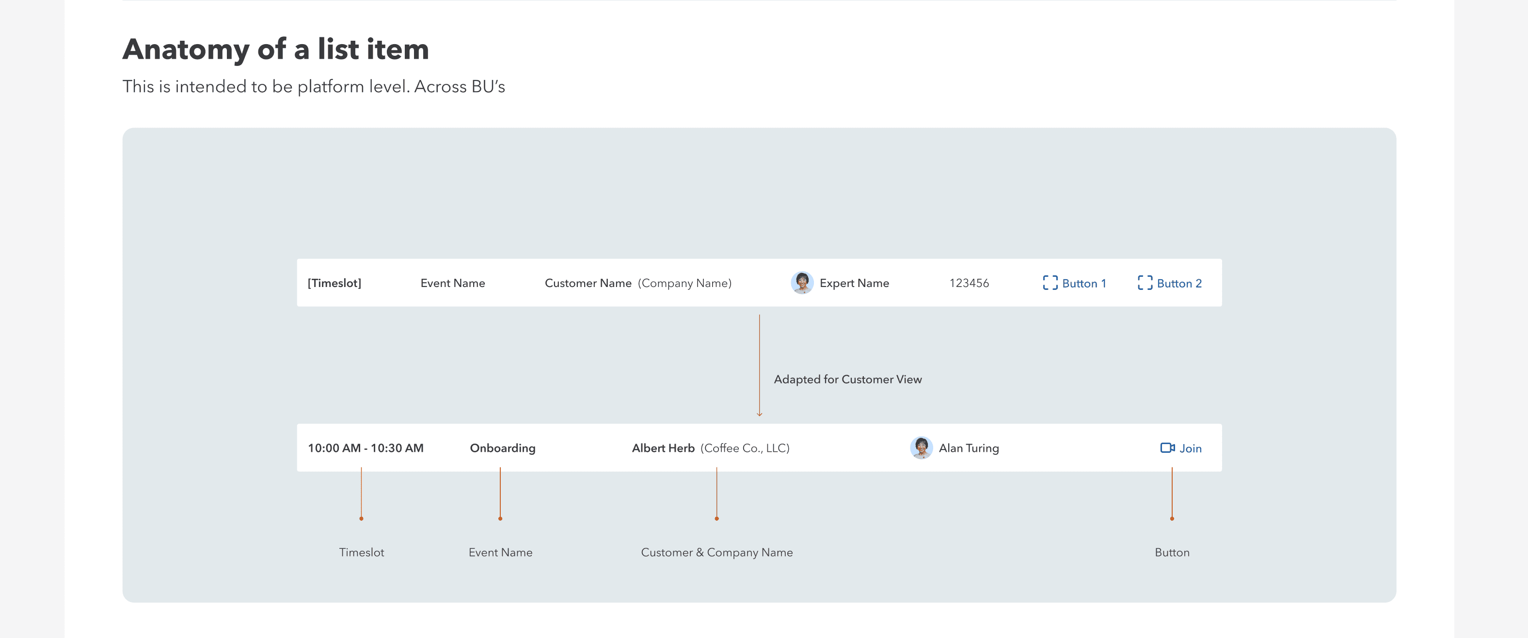Click the 10:00 AM - 10:30 AM timeslot
1528x638 pixels.
pos(366,448)
